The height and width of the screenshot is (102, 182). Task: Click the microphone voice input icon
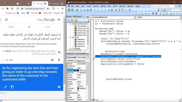tap(59, 60)
